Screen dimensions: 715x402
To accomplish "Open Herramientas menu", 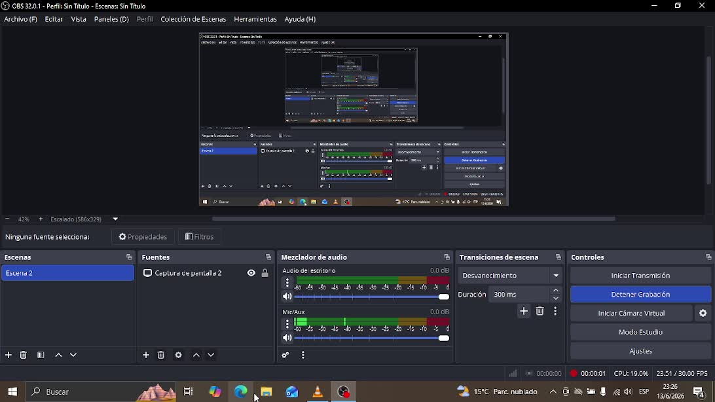I will click(x=255, y=19).
